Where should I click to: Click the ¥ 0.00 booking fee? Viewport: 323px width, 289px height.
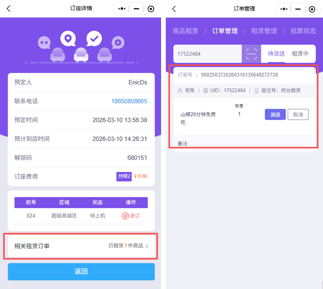pyautogui.click(x=141, y=177)
